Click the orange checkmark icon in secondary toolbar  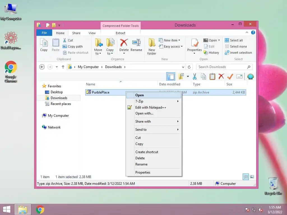230,76
